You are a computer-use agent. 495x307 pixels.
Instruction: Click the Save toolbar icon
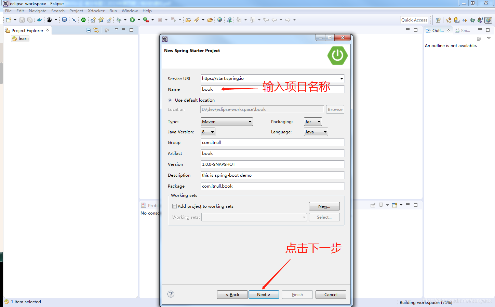coord(22,20)
